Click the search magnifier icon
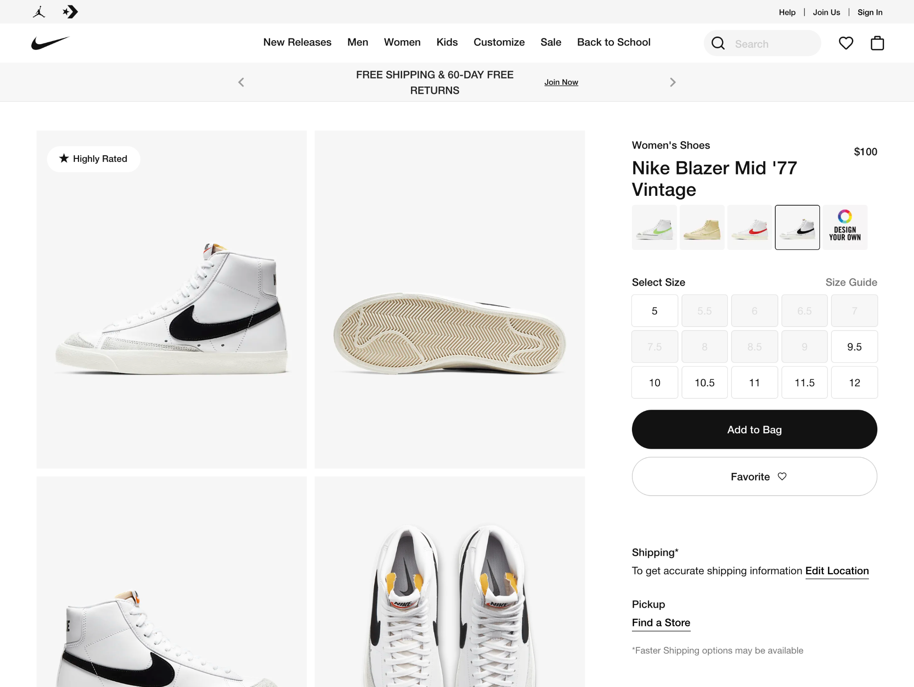 (718, 43)
